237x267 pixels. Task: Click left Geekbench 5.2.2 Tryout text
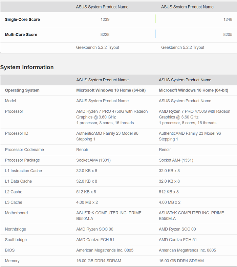pyautogui.click(x=98, y=48)
